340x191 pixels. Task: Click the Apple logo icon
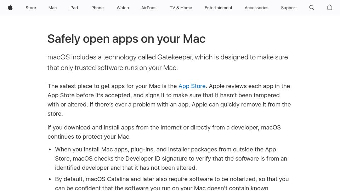click(10, 7)
